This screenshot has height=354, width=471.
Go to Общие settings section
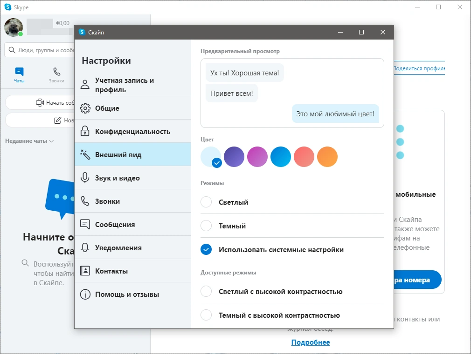133,108
